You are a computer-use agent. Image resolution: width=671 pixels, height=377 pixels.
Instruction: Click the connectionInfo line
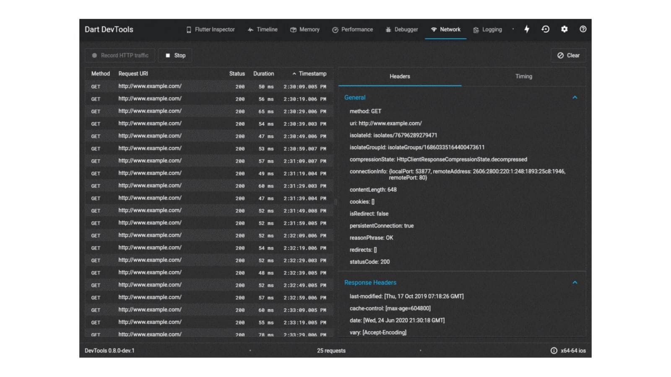[x=458, y=174]
